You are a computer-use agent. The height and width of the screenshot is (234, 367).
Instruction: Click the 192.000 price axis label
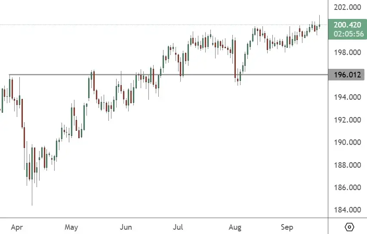coord(347,120)
